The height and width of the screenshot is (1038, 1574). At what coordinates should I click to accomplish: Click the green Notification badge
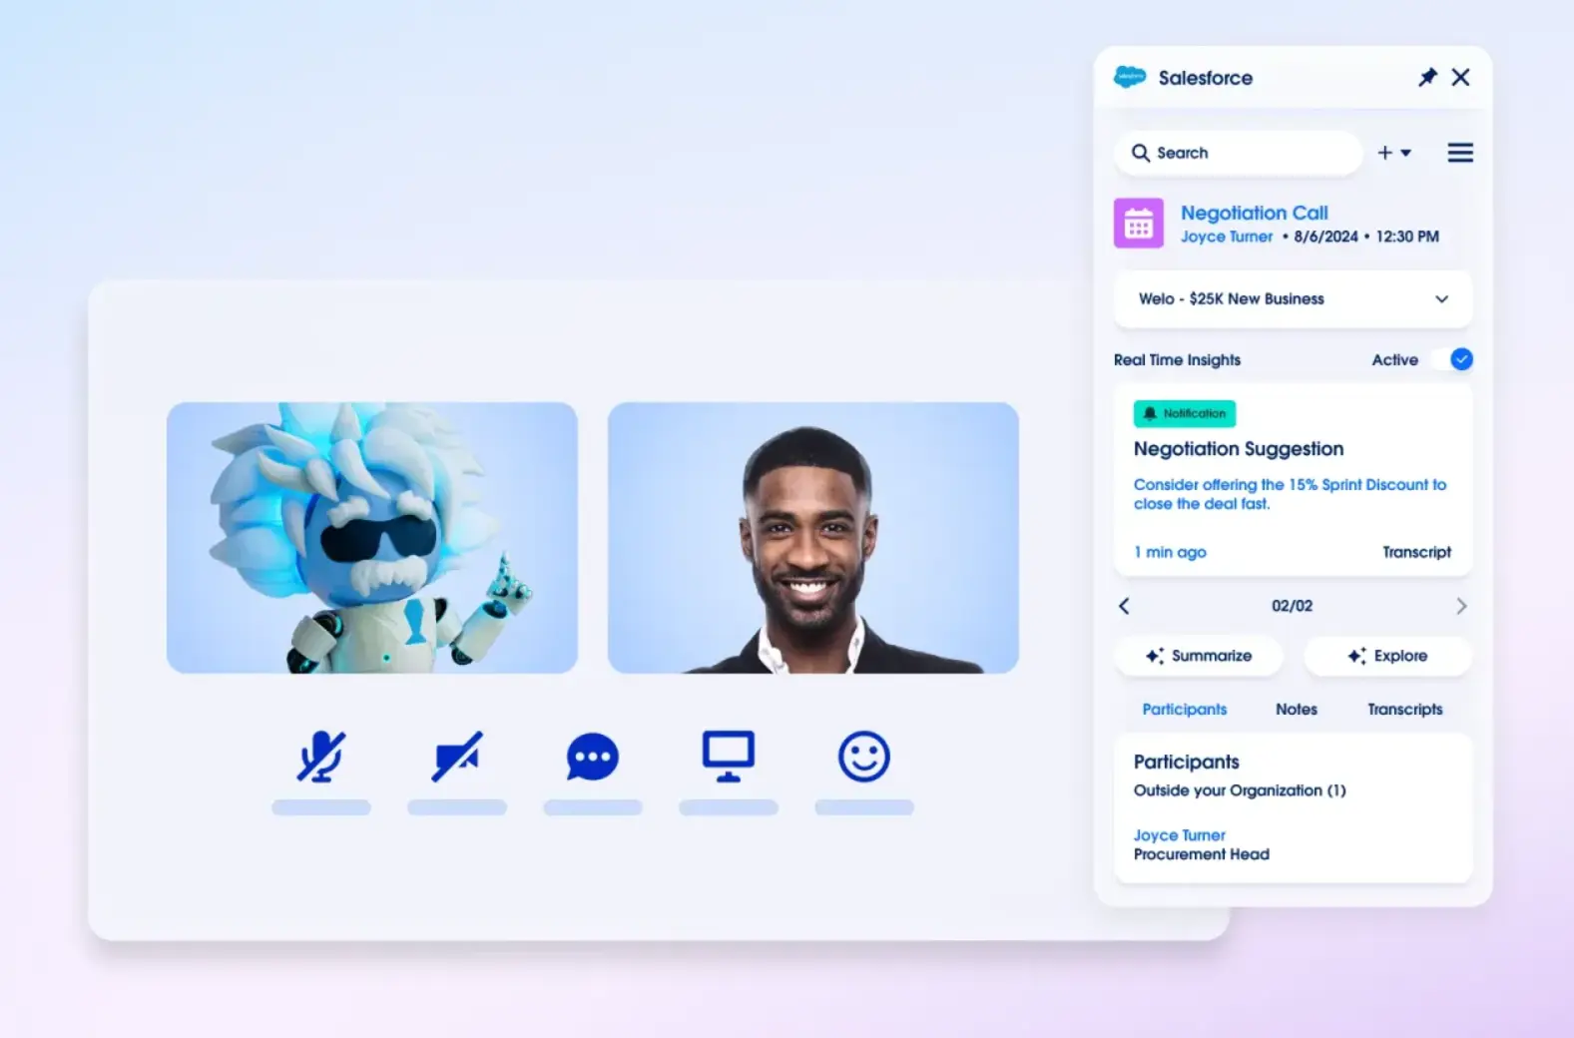coord(1185,413)
